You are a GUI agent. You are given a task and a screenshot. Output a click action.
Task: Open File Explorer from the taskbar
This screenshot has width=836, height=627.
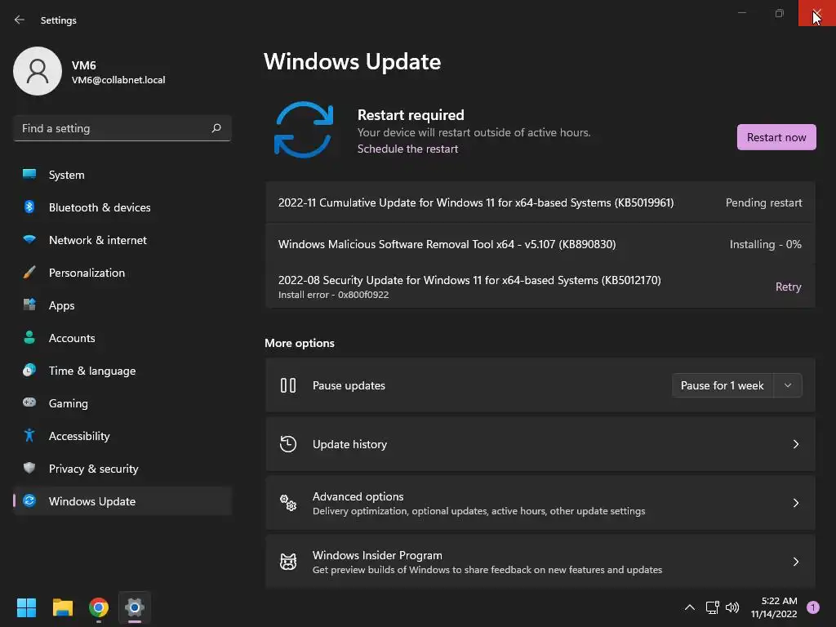(x=62, y=607)
